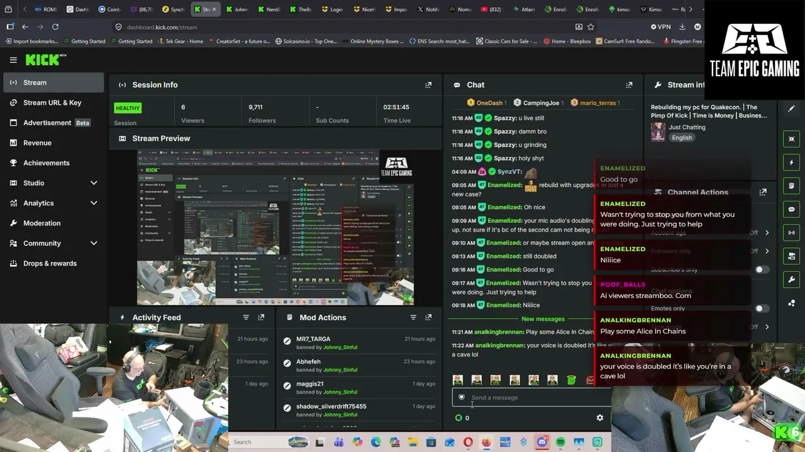Click the three-dots layout icon in right rail
Viewport: 805px width, 452px height.
pos(791,303)
